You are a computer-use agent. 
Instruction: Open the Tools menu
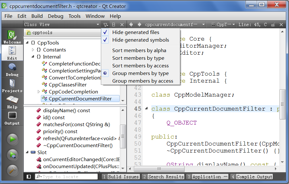point(75,16)
